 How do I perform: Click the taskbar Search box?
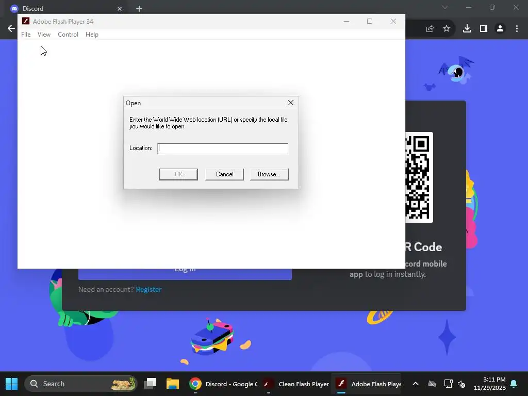[81, 384]
